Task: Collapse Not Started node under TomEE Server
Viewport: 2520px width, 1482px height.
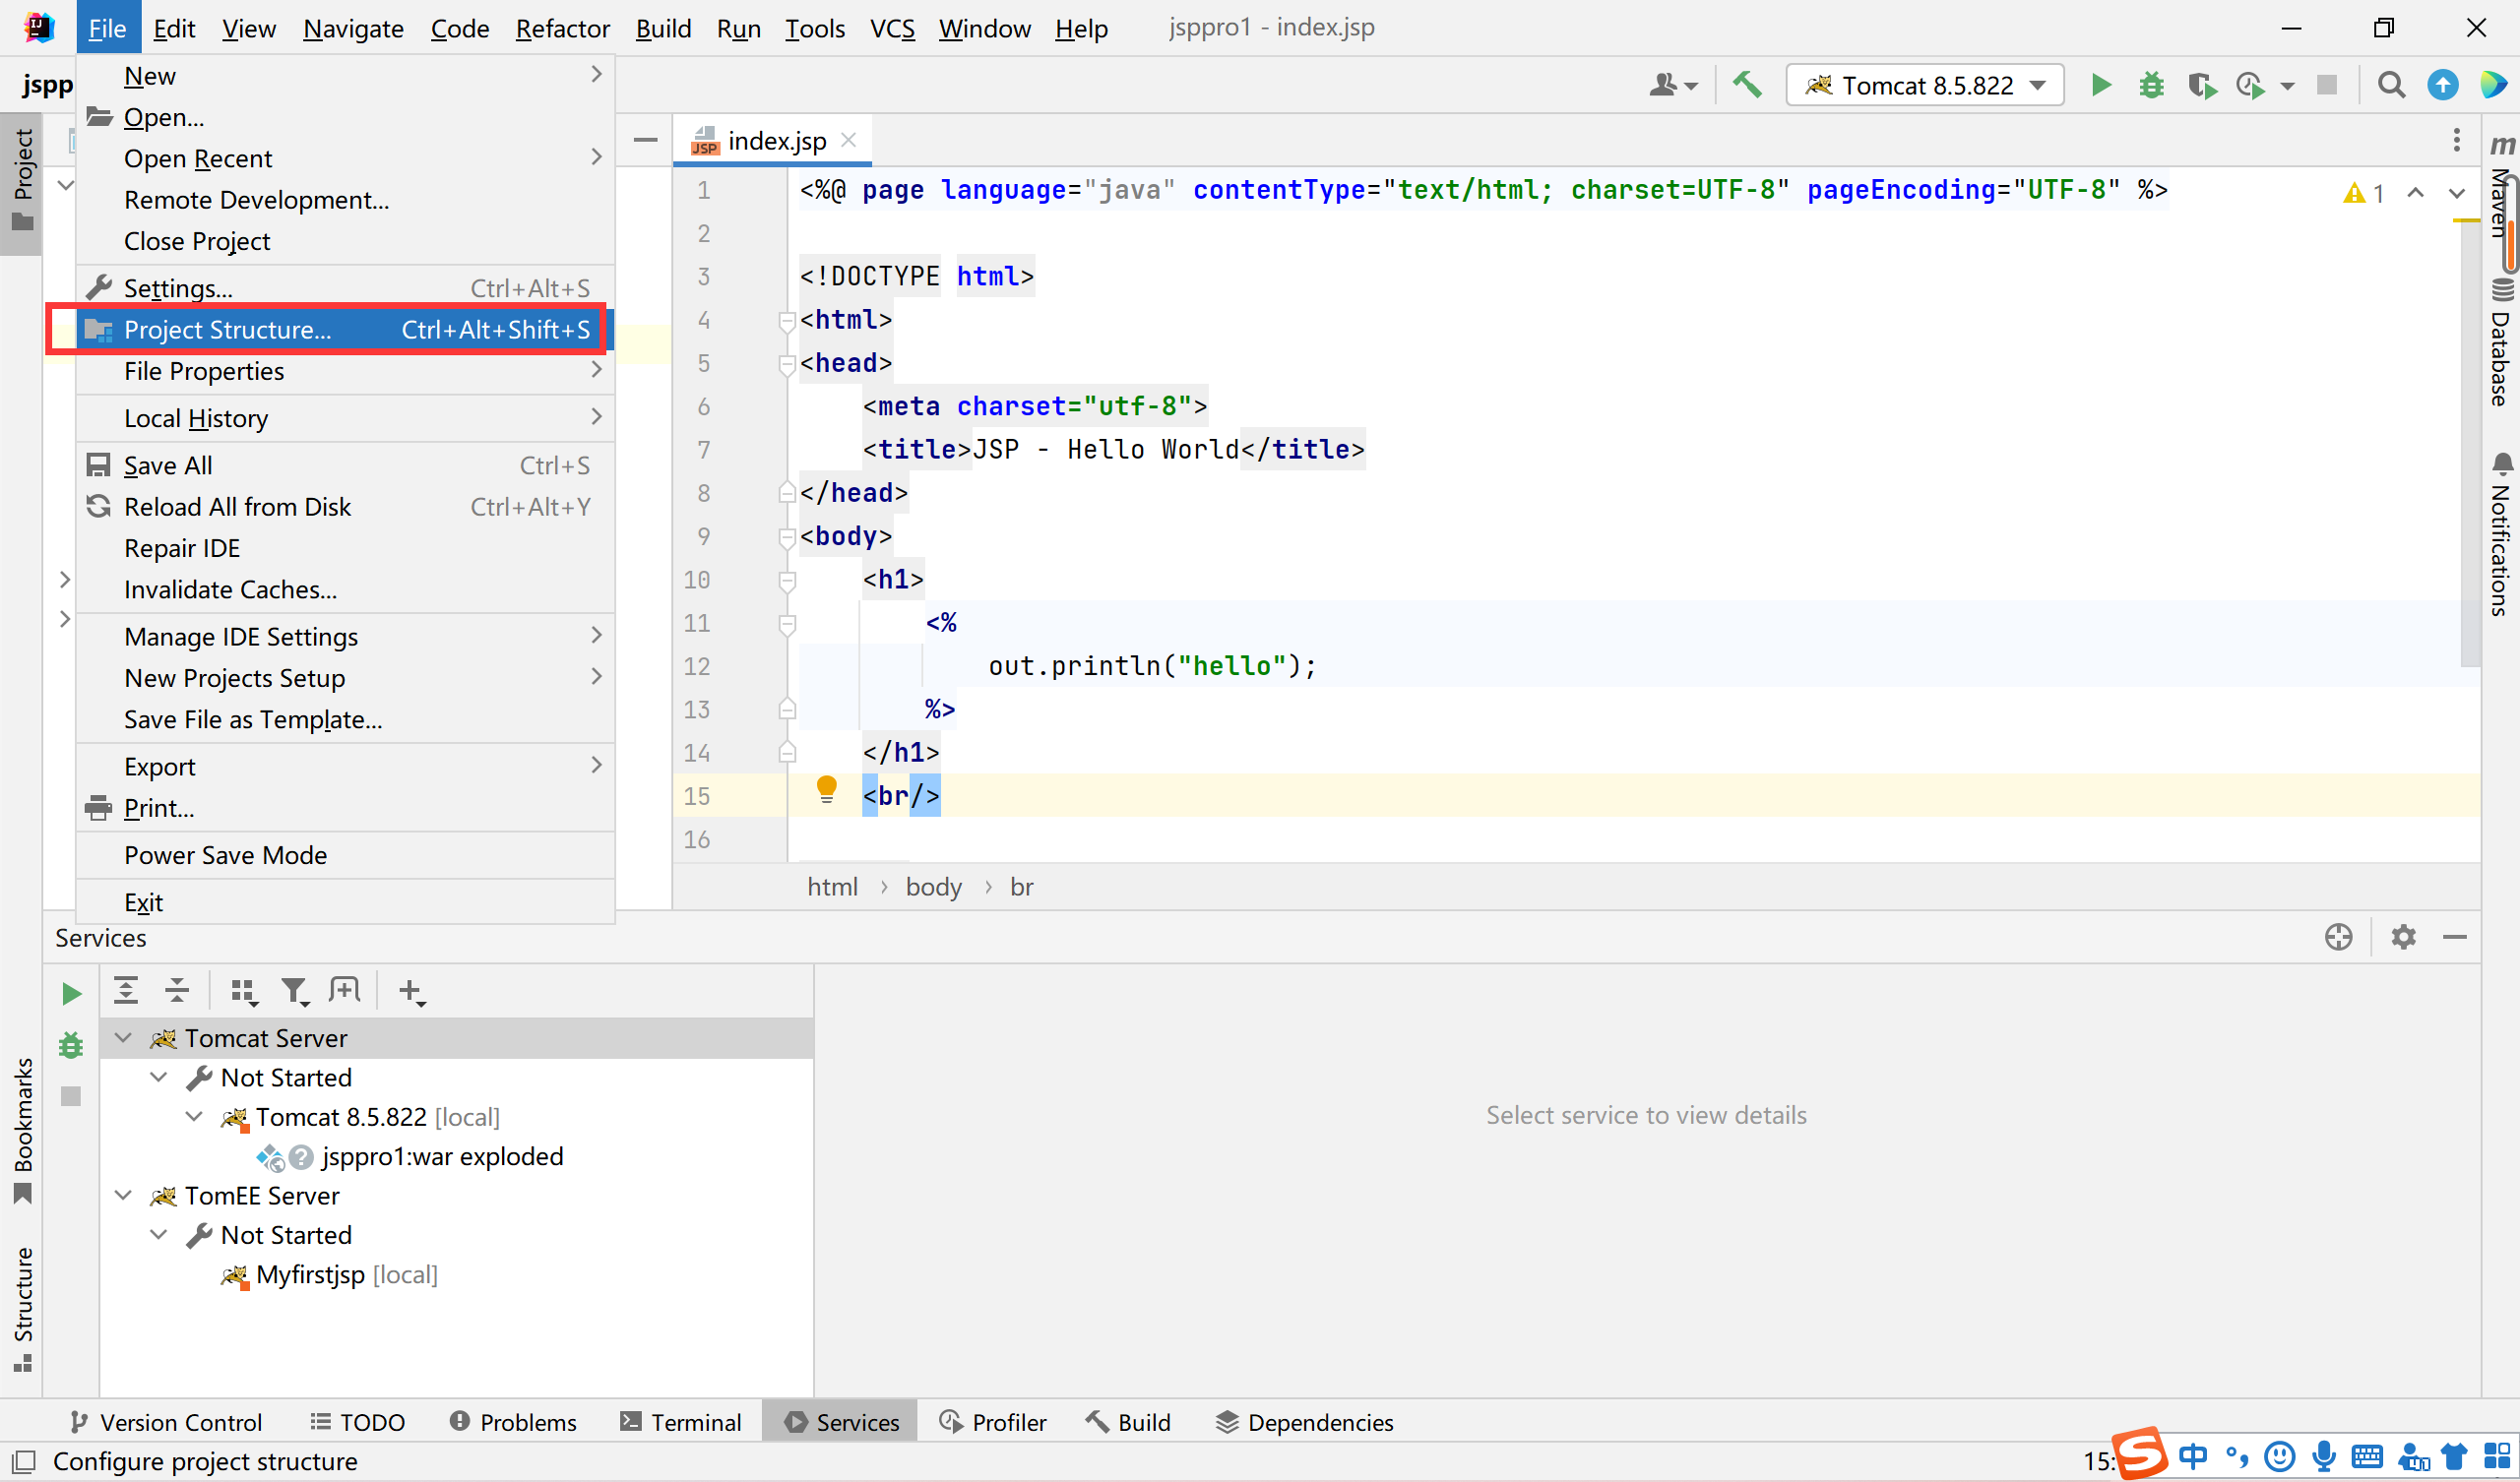Action: click(x=158, y=1234)
